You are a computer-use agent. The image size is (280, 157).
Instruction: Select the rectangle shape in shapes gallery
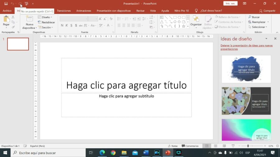point(175,17)
